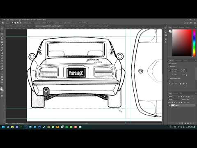Open the Filter menu

click(28, 20)
